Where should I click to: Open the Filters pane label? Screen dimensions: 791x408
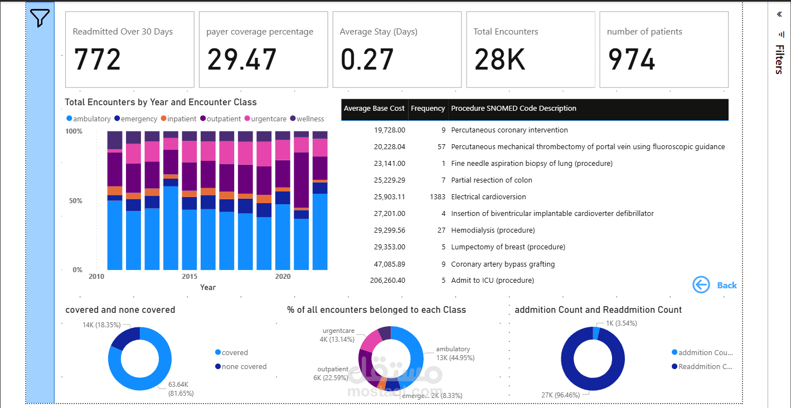[779, 60]
